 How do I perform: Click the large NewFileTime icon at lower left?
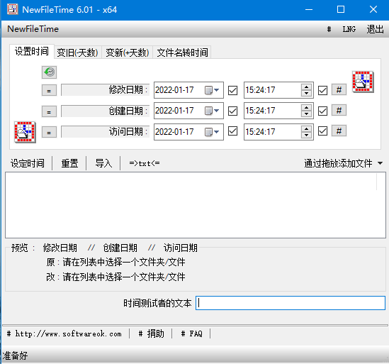(25, 132)
